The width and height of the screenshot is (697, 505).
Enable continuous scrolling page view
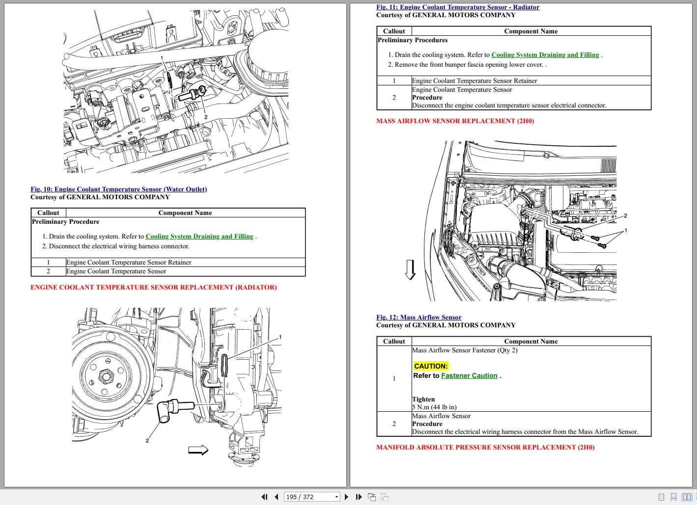673,497
